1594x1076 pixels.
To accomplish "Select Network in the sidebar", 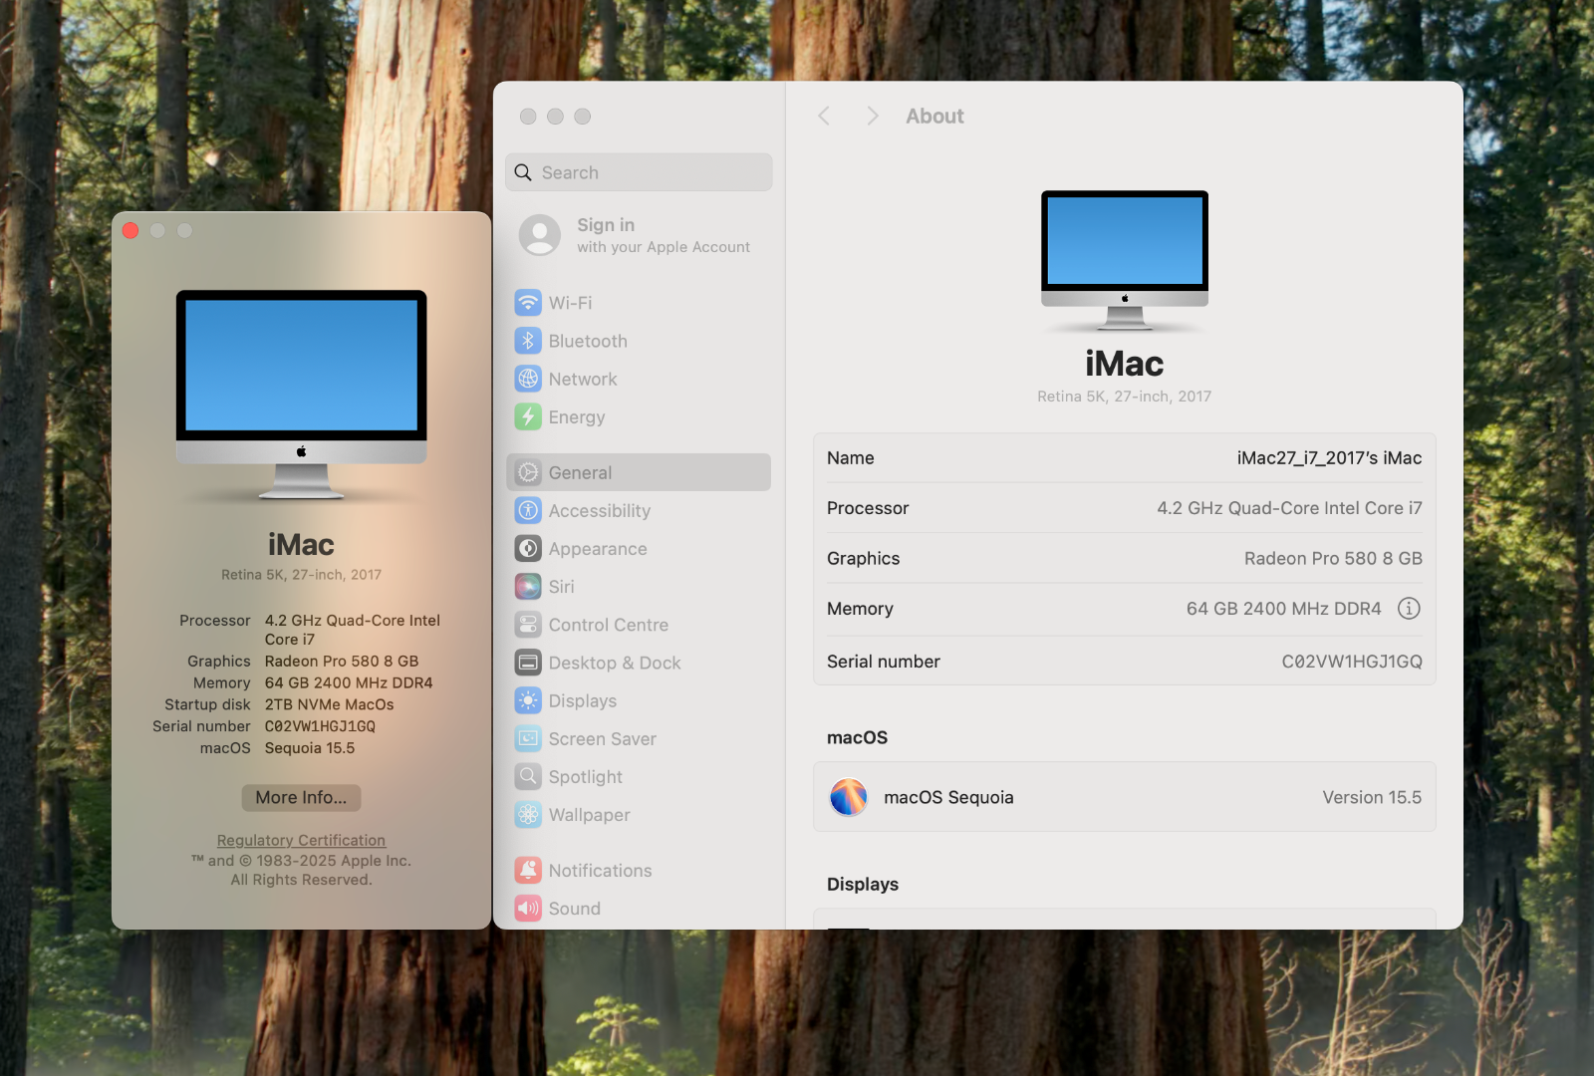I will [639, 379].
